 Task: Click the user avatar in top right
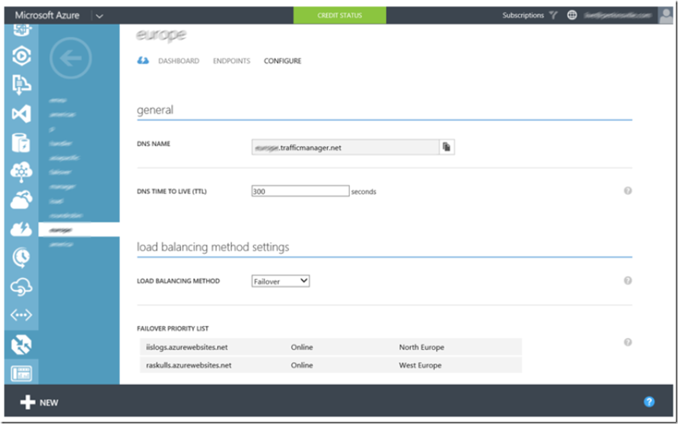click(666, 15)
